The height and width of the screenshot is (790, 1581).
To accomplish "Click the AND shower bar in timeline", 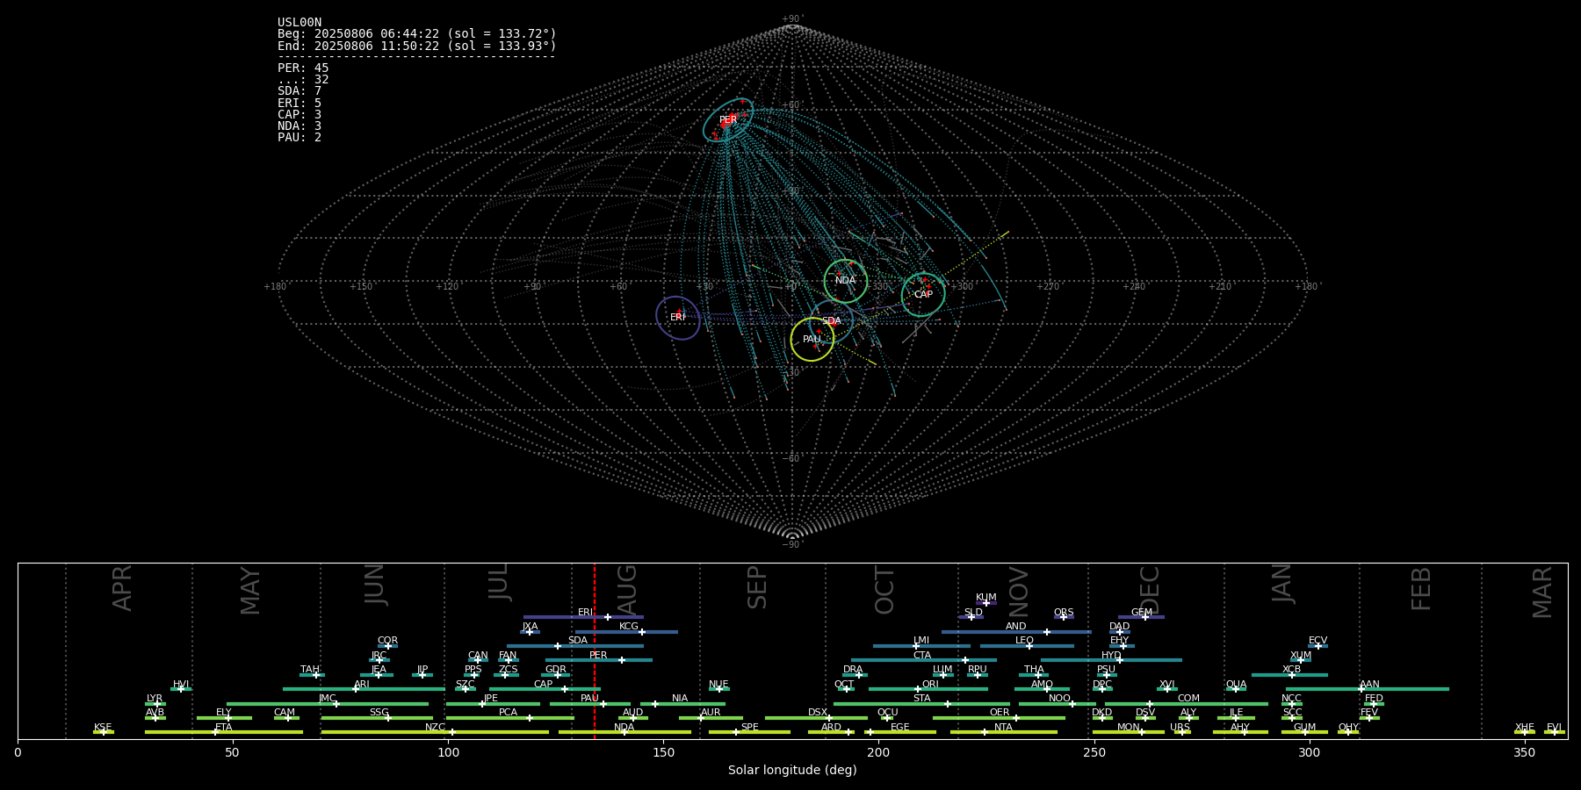I will (x=1016, y=632).
